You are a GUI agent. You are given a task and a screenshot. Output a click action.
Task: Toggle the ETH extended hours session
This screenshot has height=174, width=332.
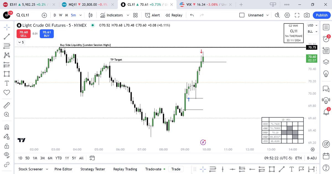pyautogui.click(x=299, y=158)
